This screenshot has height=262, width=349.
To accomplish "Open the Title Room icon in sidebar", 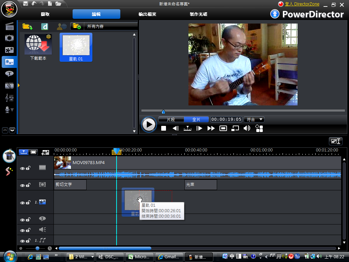I will click(9, 73).
